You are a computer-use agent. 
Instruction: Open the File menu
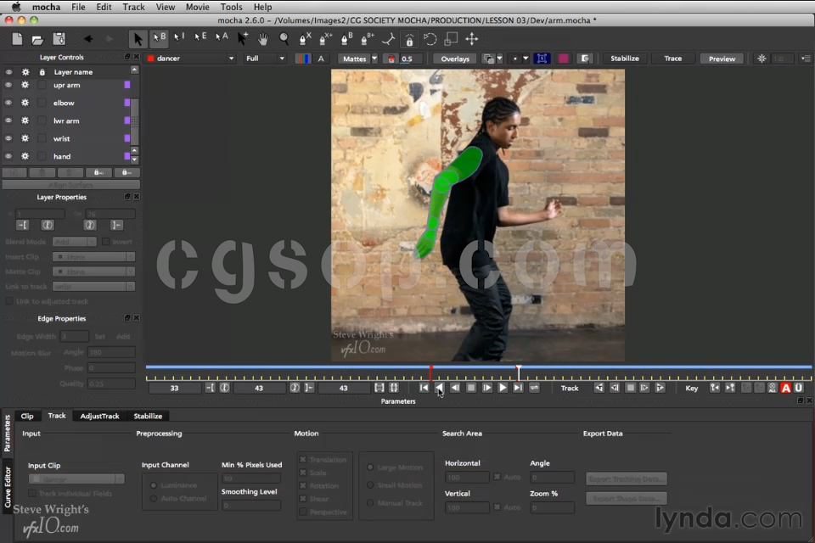78,7
